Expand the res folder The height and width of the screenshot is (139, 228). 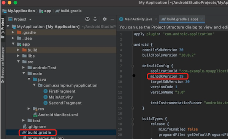(x=28, y=109)
